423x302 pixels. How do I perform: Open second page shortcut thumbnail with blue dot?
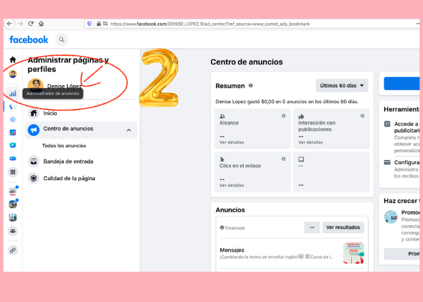(x=13, y=204)
